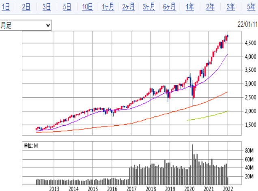
Task: Select the 5年 time range link
Action: tap(251, 7)
